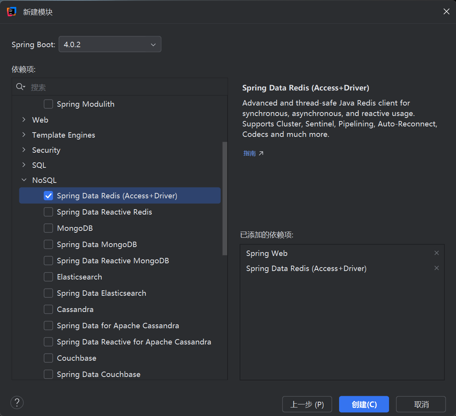This screenshot has width=456, height=416.
Task: Remove Spring Web from added dependencies
Action: 437,253
